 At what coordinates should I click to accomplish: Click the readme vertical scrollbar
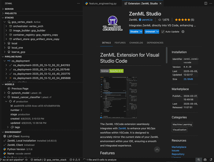coord(167,55)
